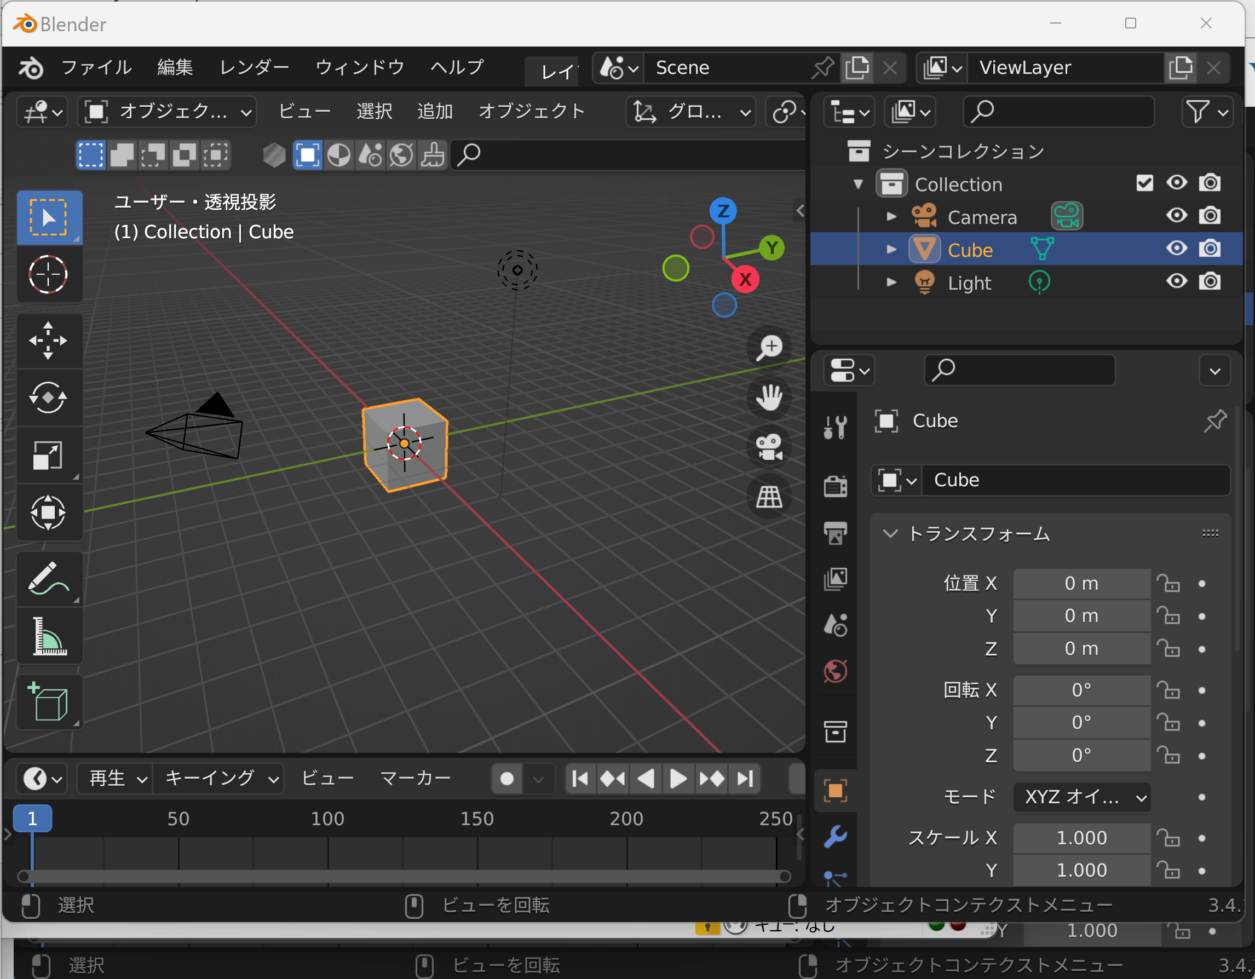Viewport: 1255px width, 979px height.
Task: Hide Camera with its eye icon
Action: (x=1176, y=216)
